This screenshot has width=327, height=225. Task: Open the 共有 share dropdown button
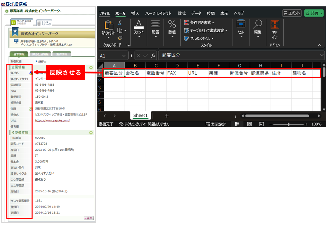click(x=314, y=13)
